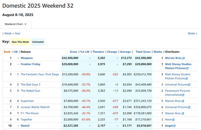The height and width of the screenshot is (130, 201).
Task: Click external link icon next to Angel
Action: pyautogui.click(x=174, y=126)
